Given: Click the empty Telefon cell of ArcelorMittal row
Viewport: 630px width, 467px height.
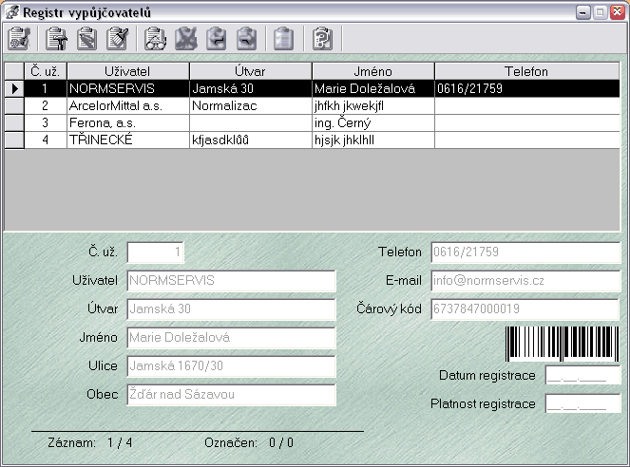Looking at the screenshot, I should (x=526, y=106).
